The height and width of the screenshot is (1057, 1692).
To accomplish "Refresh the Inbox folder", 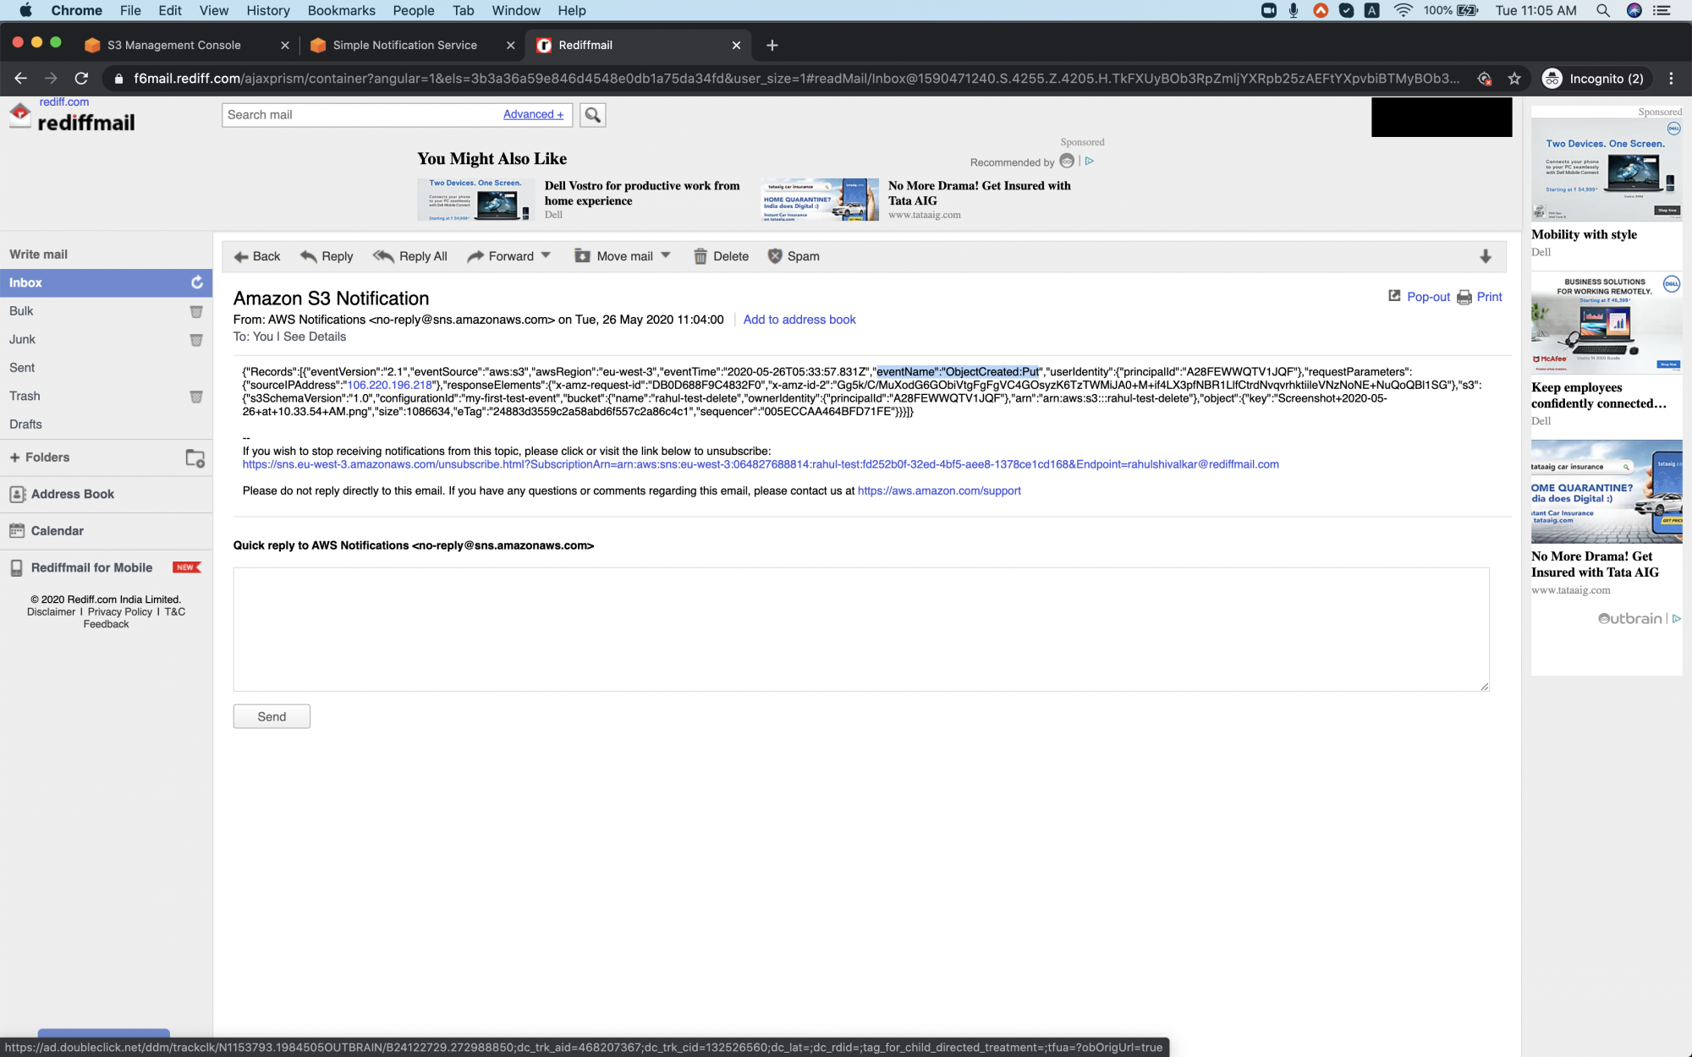I will (196, 282).
